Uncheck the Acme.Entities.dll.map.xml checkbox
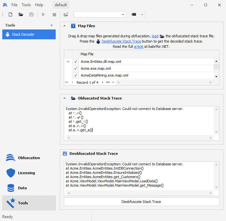 (x=76, y=62)
